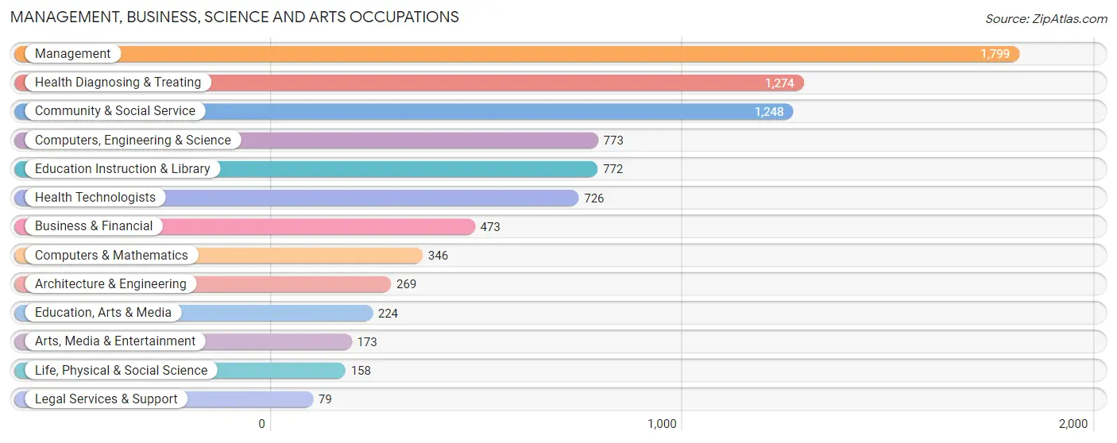Click the Business & Financial label

click(x=94, y=226)
